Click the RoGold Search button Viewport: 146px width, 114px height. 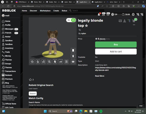pyautogui.click(x=33, y=94)
